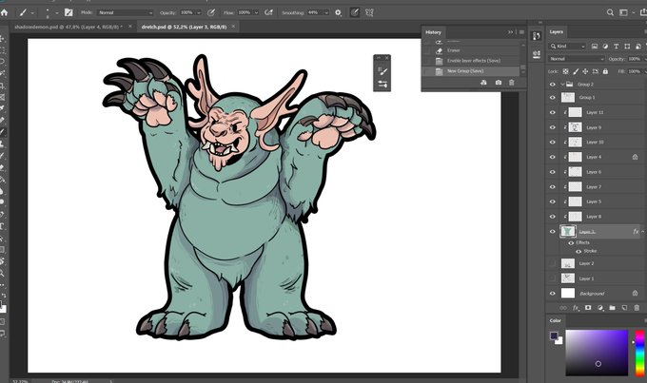Toggle visibility of the Stroke effect

(x=578, y=251)
